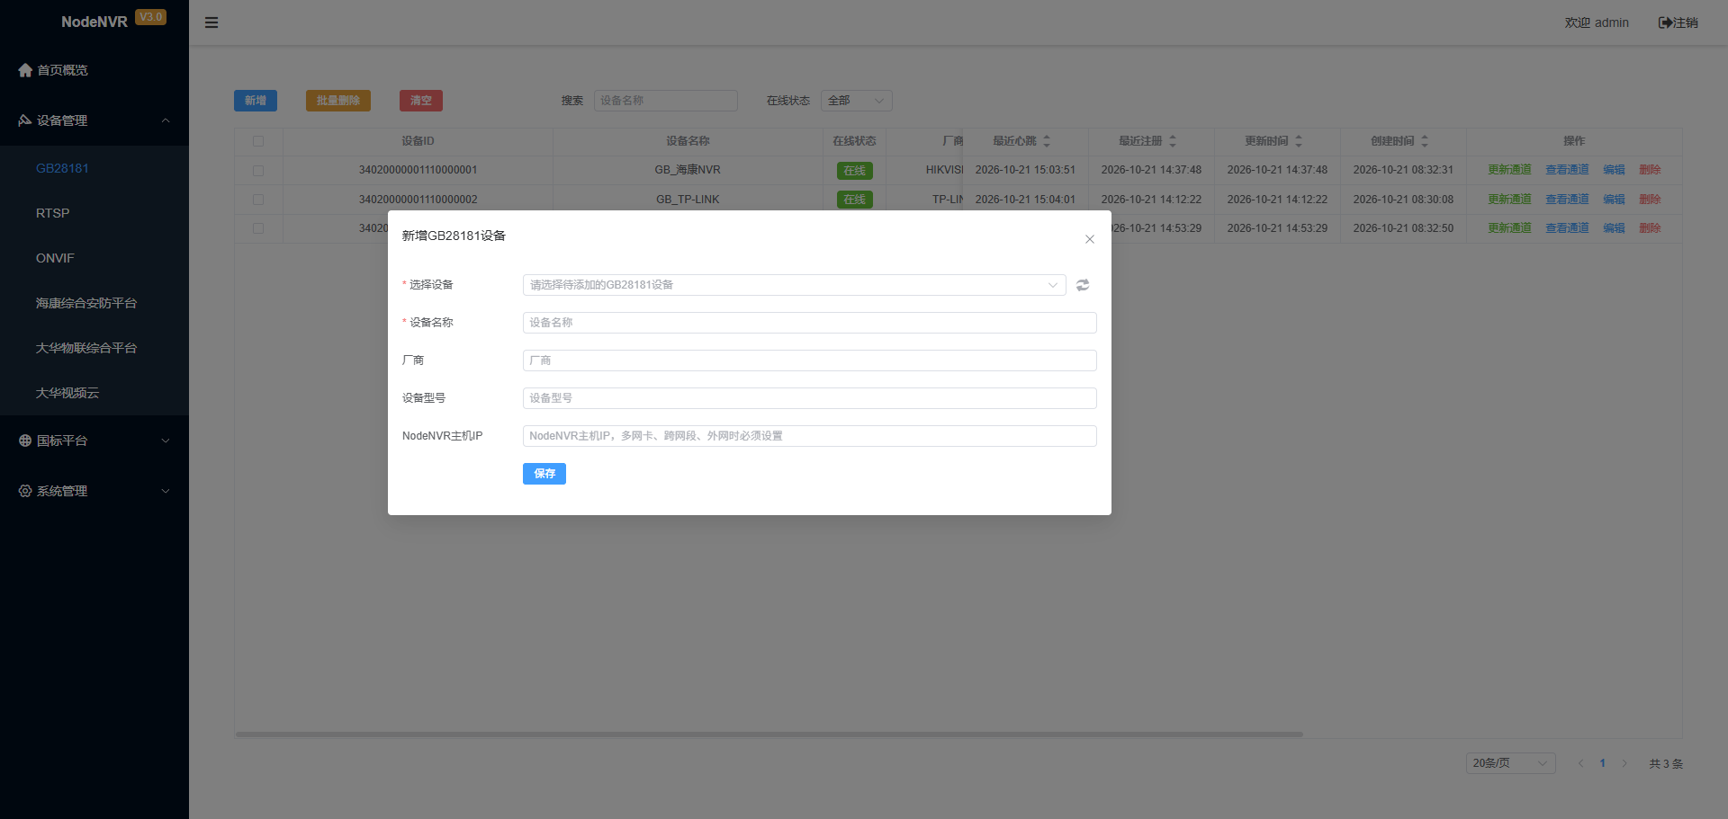Check the select-all checkbox in table header
1728x819 pixels.
click(258, 141)
